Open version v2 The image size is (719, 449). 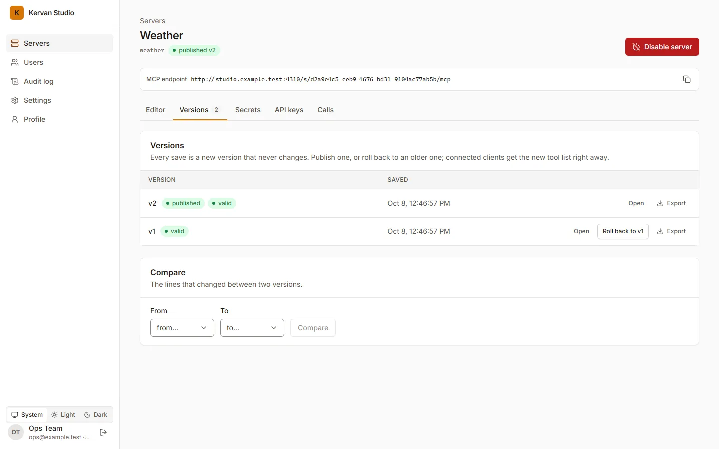point(636,203)
